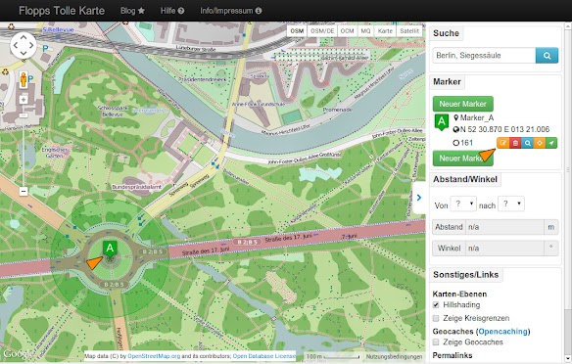Click the Winkel value field
This screenshot has width=572, height=364.
504,249
